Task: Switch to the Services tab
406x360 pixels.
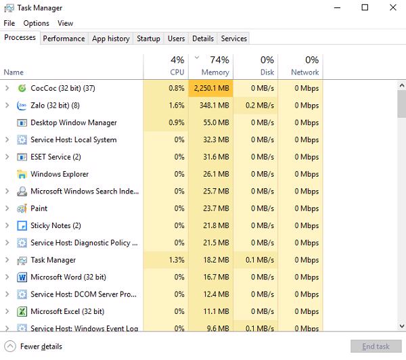Action: pos(234,39)
